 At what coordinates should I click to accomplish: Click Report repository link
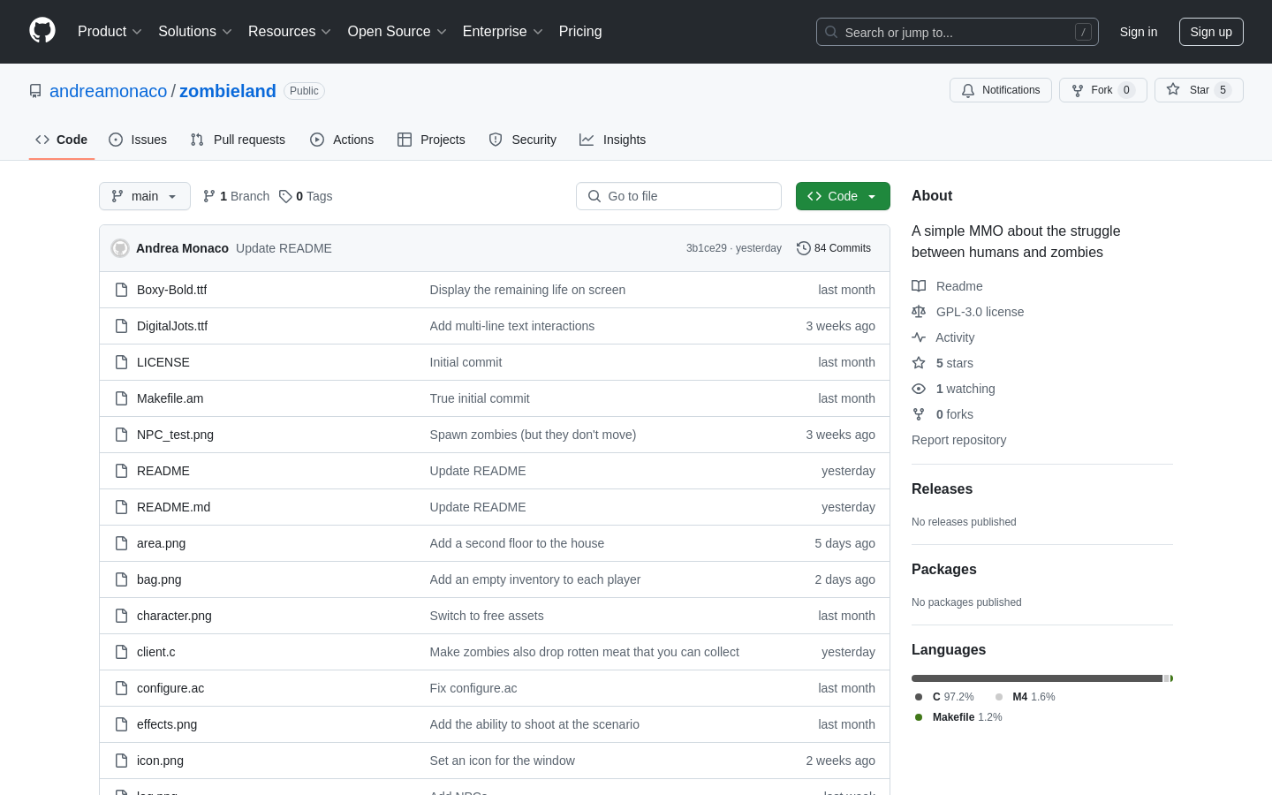pyautogui.click(x=958, y=440)
